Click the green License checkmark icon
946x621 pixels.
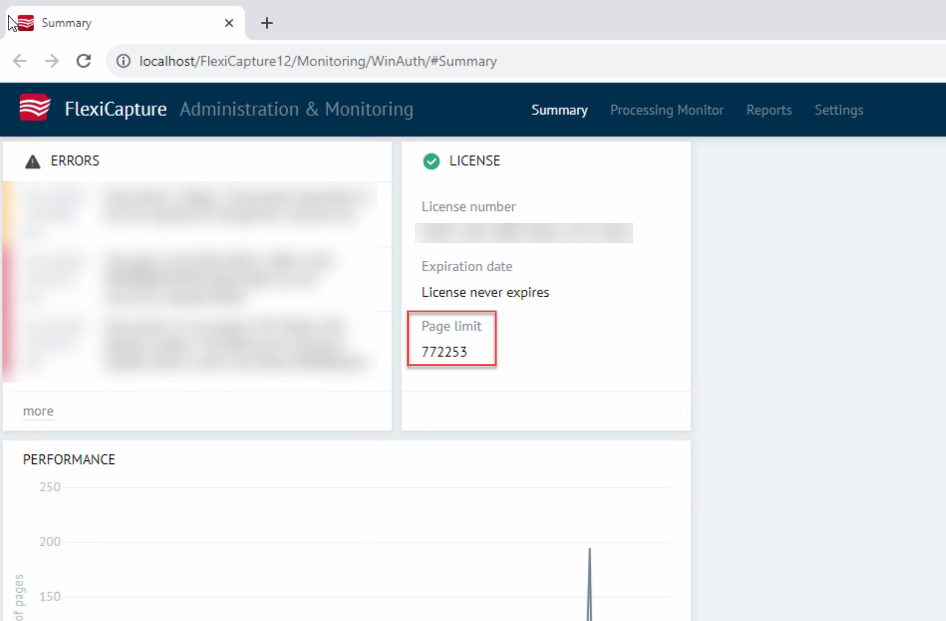point(431,161)
